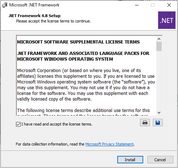Open the Microsoft Privacy Statement link
Screen dimensions: 178x168
(x=109, y=144)
